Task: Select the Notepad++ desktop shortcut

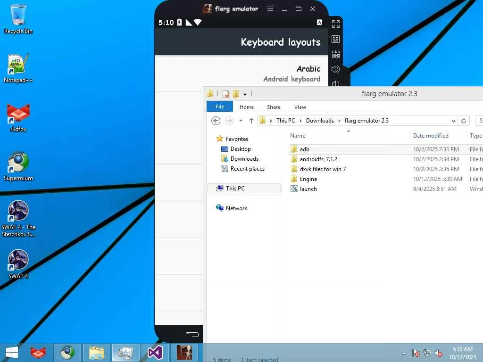Action: pyautogui.click(x=18, y=68)
